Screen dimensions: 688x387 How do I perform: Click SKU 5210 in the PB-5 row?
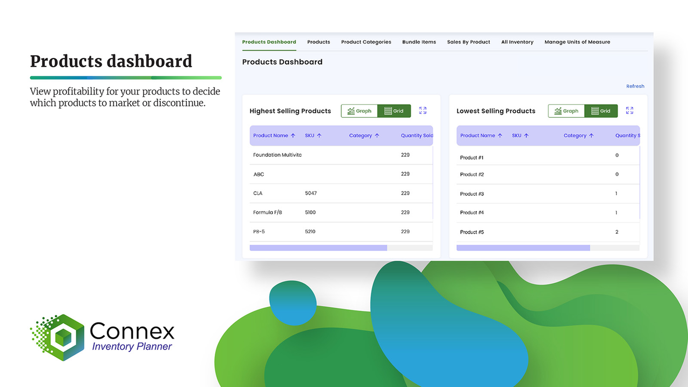pyautogui.click(x=310, y=232)
